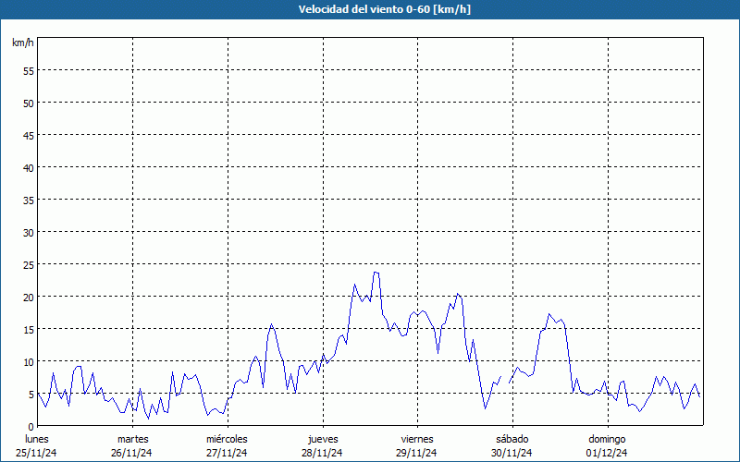Select the 'martes' day label
740x462 pixels.
(x=132, y=439)
